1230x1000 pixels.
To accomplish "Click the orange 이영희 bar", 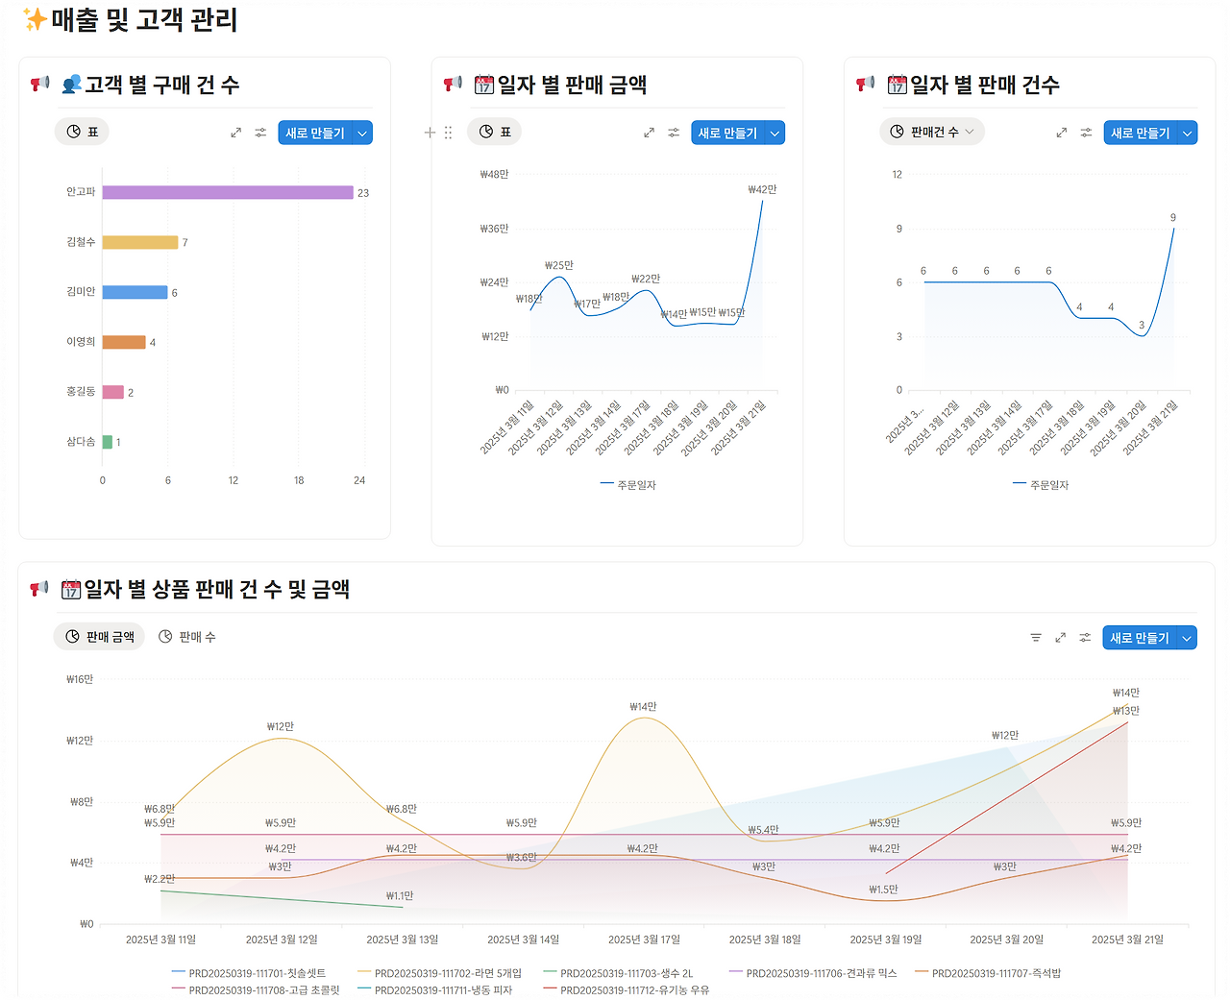I will click(124, 342).
